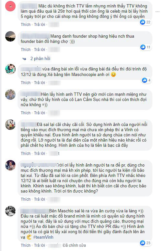Viewport: 163px width, 251px height.
Task: Open the three-dots options on the first comment
Action: (157, 12)
